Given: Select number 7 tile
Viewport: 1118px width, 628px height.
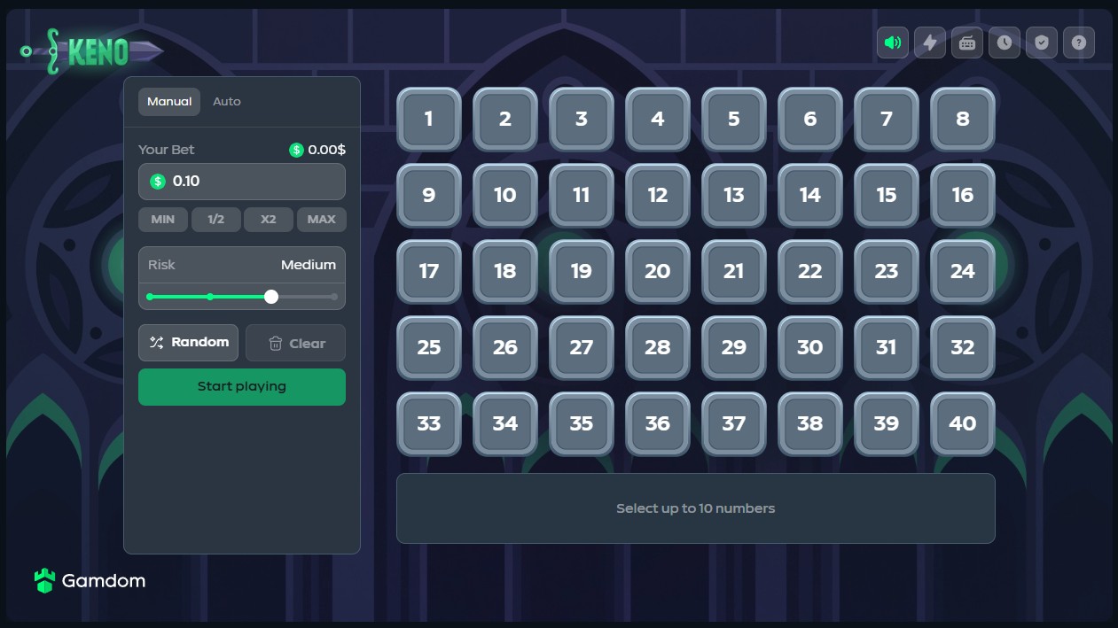Looking at the screenshot, I should pos(887,120).
